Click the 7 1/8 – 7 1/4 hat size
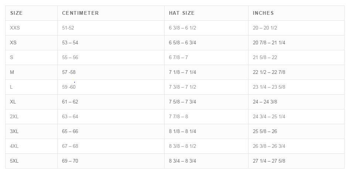The image size is (348, 173). coord(182,72)
